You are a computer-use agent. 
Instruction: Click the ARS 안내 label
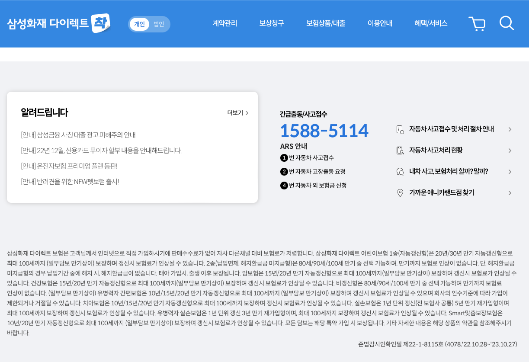pos(294,146)
